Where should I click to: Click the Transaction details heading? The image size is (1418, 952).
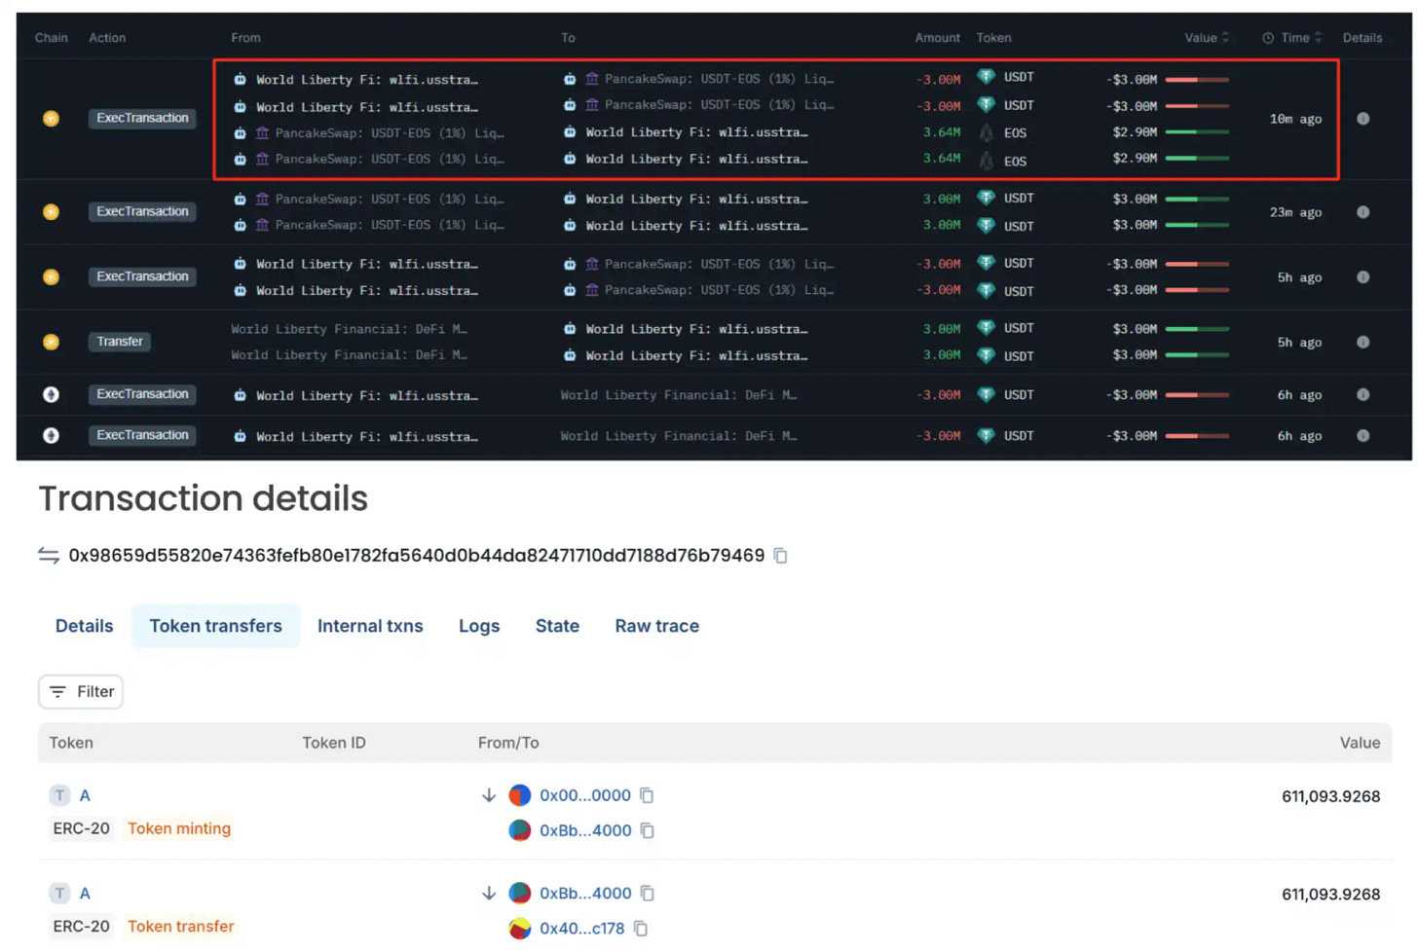204,499
